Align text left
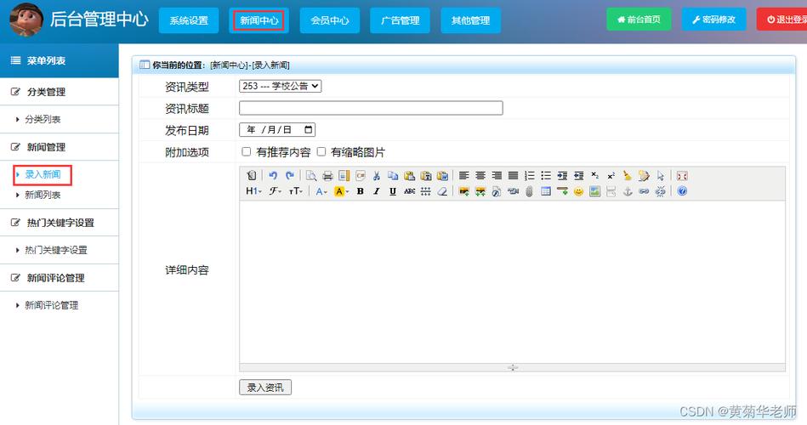Image resolution: width=807 pixels, height=425 pixels. tap(463, 175)
